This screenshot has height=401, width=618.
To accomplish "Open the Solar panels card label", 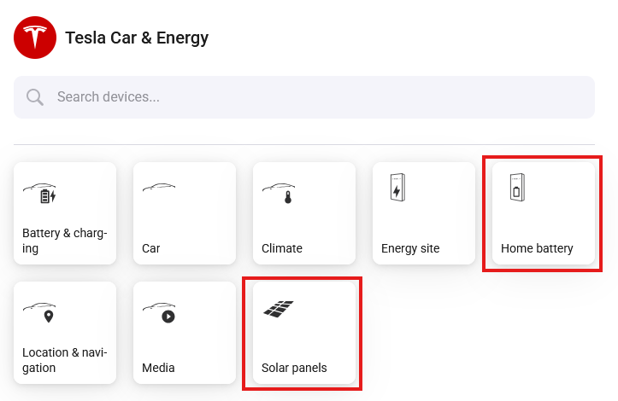I will pos(294,368).
